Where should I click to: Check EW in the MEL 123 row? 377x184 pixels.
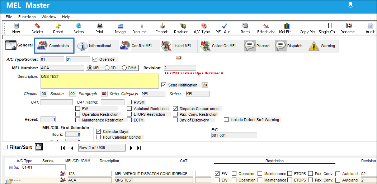point(217,173)
